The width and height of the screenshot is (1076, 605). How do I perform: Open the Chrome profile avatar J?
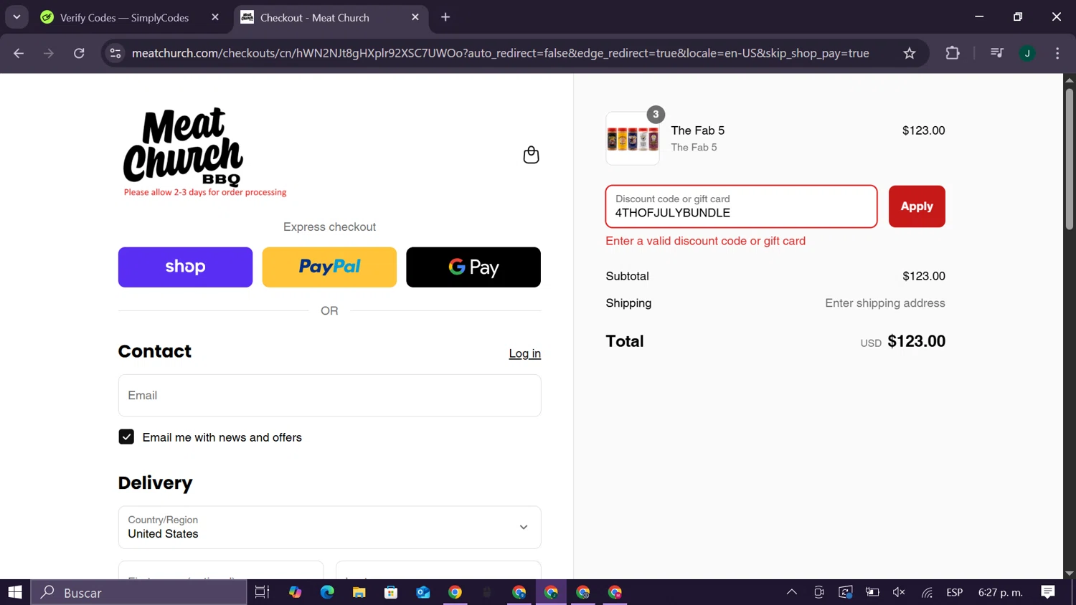click(x=1027, y=53)
